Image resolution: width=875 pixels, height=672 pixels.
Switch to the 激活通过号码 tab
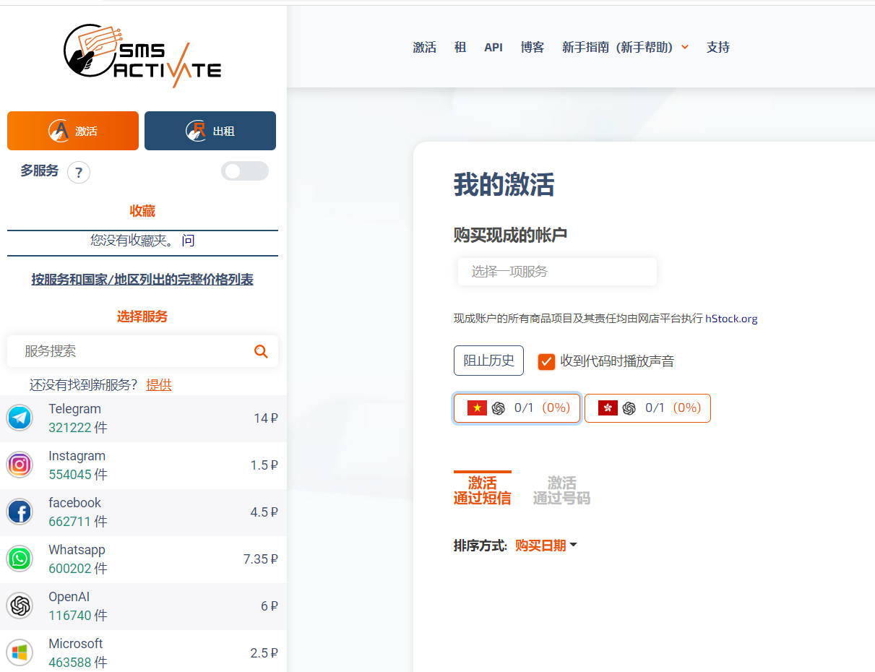(x=561, y=489)
